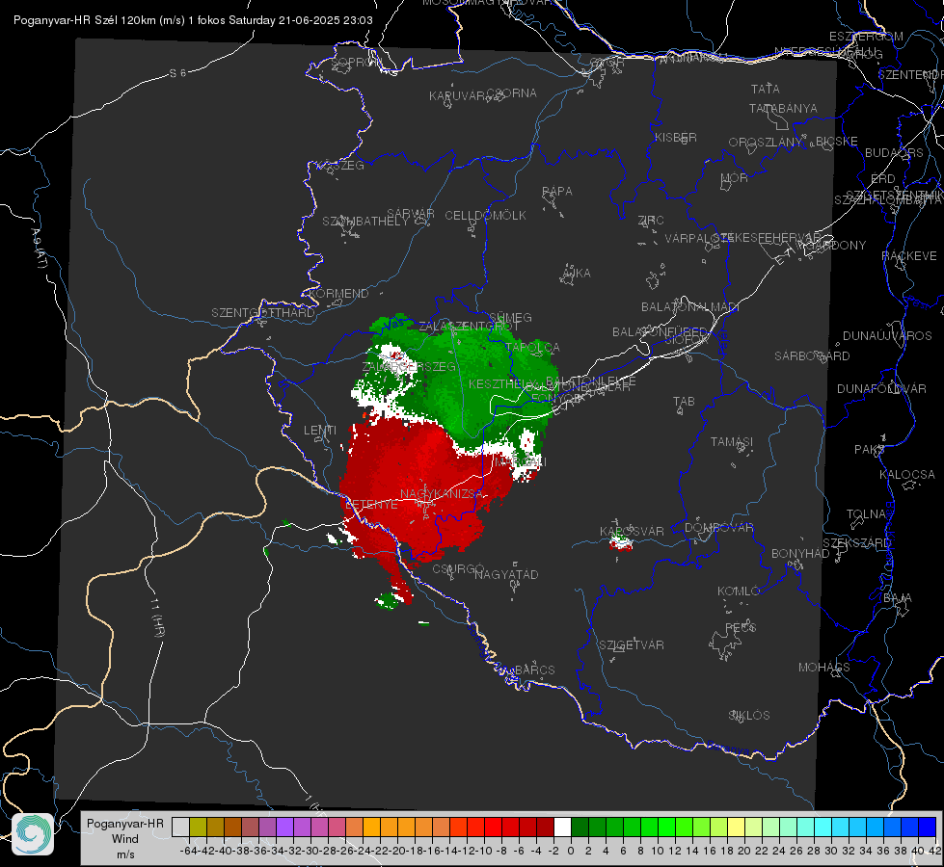Click the MÓR label
944x867 pixels.
(735, 178)
